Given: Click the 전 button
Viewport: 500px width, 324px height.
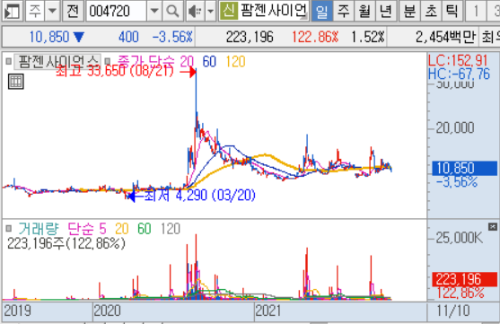Looking at the screenshot, I should coord(73,11).
